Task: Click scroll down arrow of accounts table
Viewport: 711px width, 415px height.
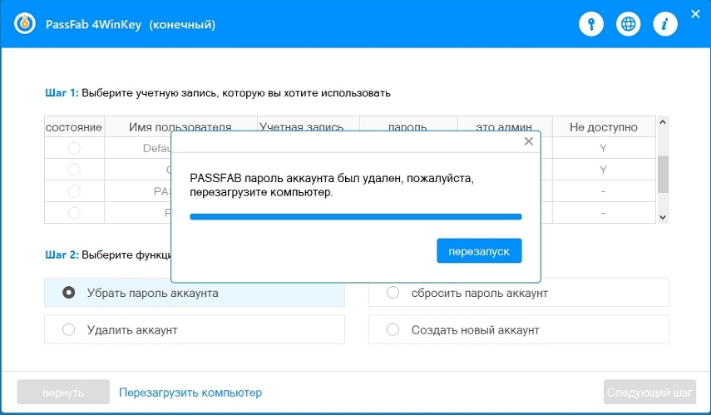Action: tap(663, 217)
